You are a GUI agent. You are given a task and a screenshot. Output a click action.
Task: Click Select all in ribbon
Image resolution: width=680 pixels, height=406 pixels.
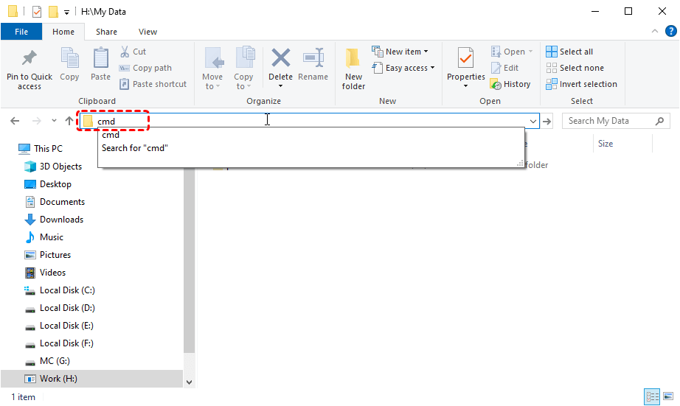coord(569,52)
